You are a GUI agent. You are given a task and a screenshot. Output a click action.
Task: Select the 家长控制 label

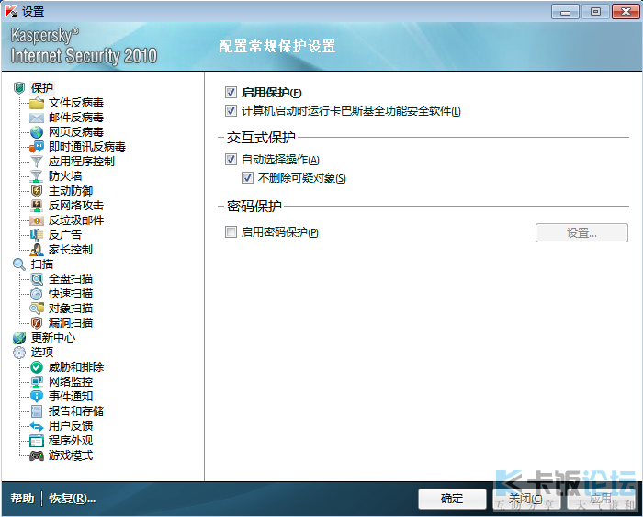pyautogui.click(x=71, y=250)
